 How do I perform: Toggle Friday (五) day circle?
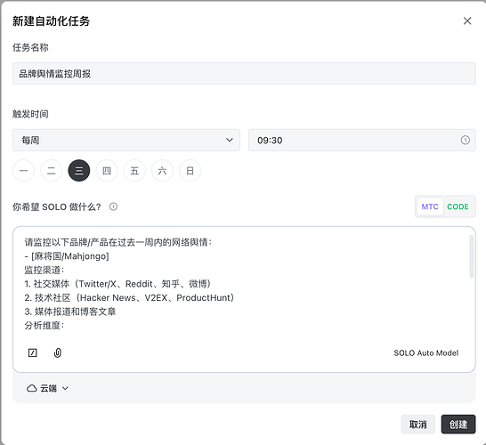click(x=134, y=171)
